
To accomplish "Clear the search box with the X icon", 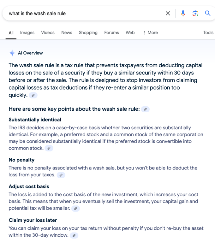I will [168, 14].
